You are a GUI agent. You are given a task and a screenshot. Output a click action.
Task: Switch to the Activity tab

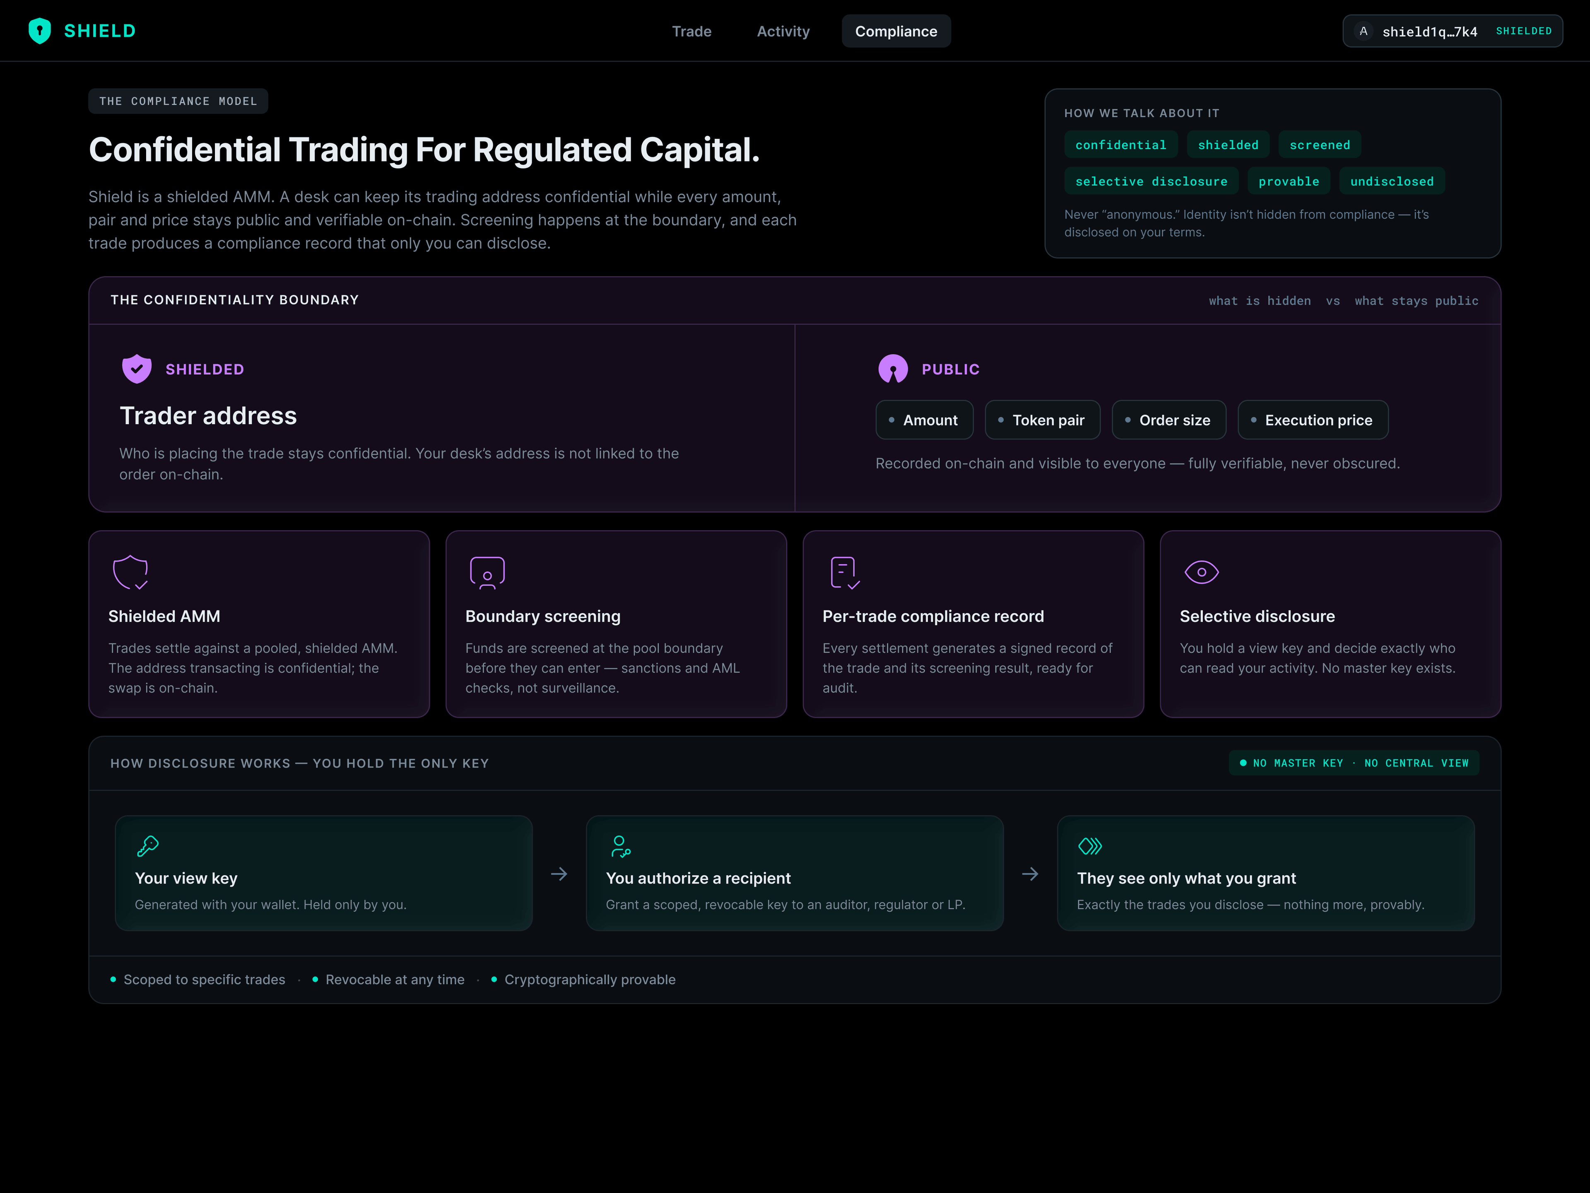click(783, 31)
